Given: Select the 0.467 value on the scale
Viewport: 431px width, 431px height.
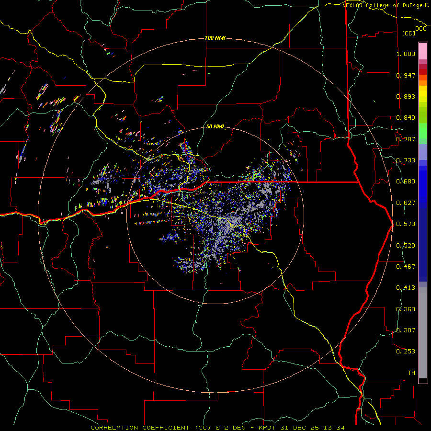Looking at the screenshot, I should pyautogui.click(x=406, y=267).
